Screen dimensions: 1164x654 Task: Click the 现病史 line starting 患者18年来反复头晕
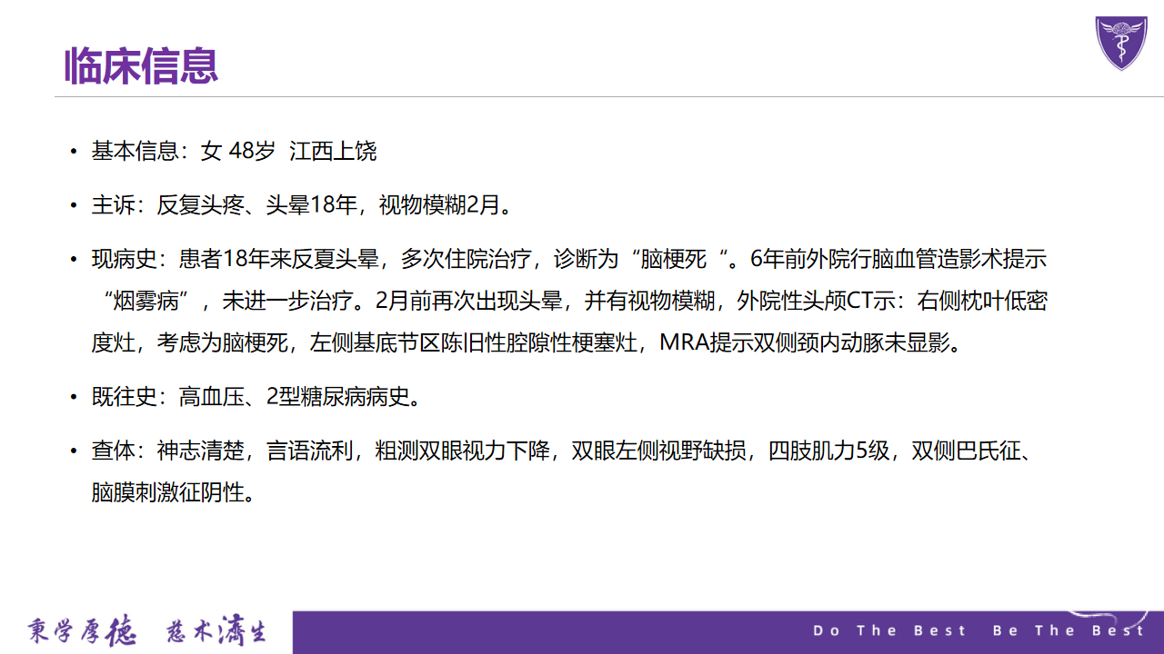[x=569, y=259]
